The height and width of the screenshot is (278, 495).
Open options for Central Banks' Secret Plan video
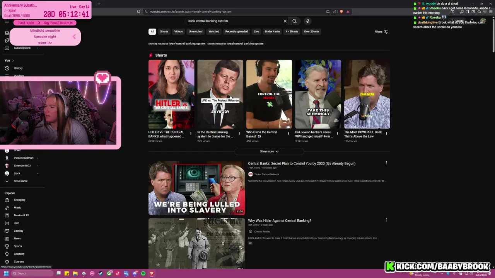386,163
